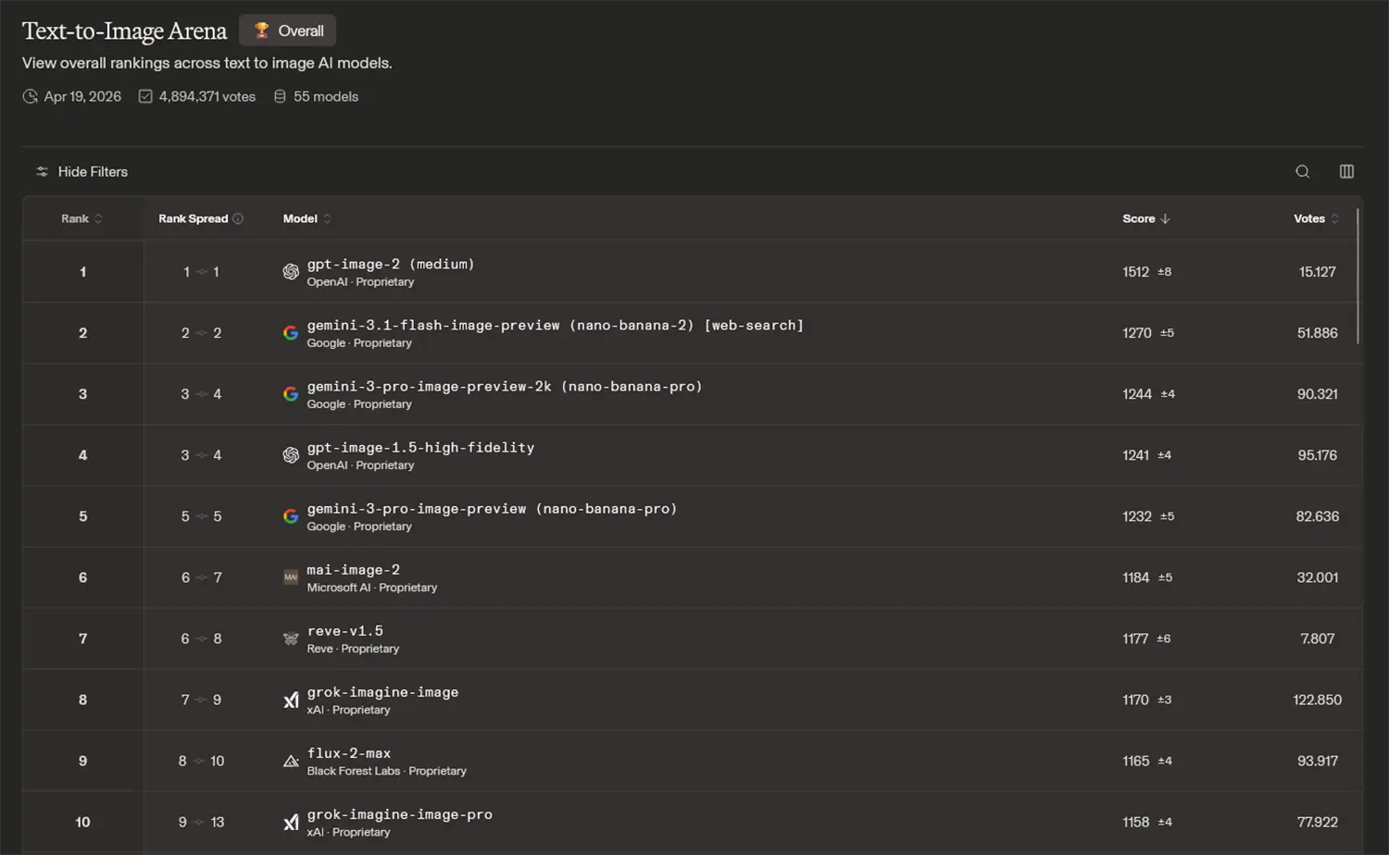Select the Overall category tab
The height and width of the screenshot is (855, 1389).
[288, 31]
